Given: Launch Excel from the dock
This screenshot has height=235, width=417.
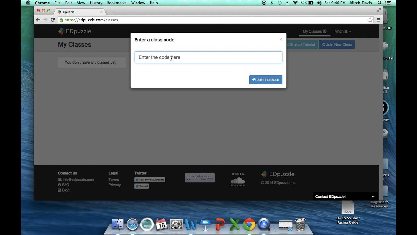Looking at the screenshot, I should [235, 224].
